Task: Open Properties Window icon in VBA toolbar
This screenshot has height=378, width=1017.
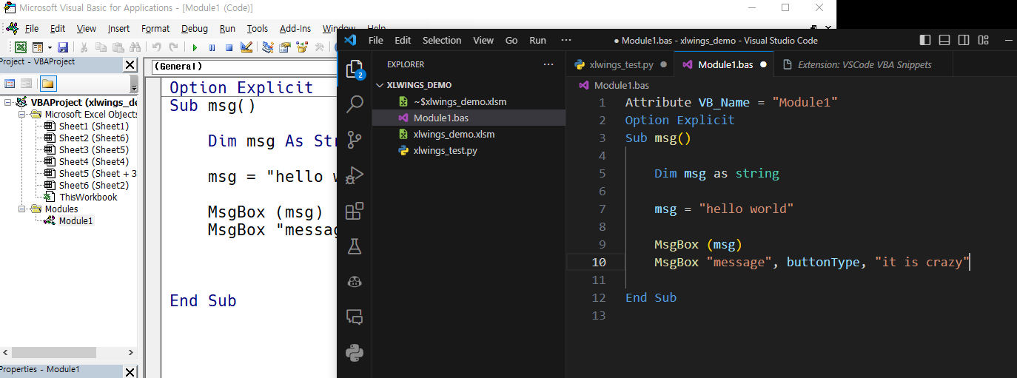Action: tap(284, 47)
